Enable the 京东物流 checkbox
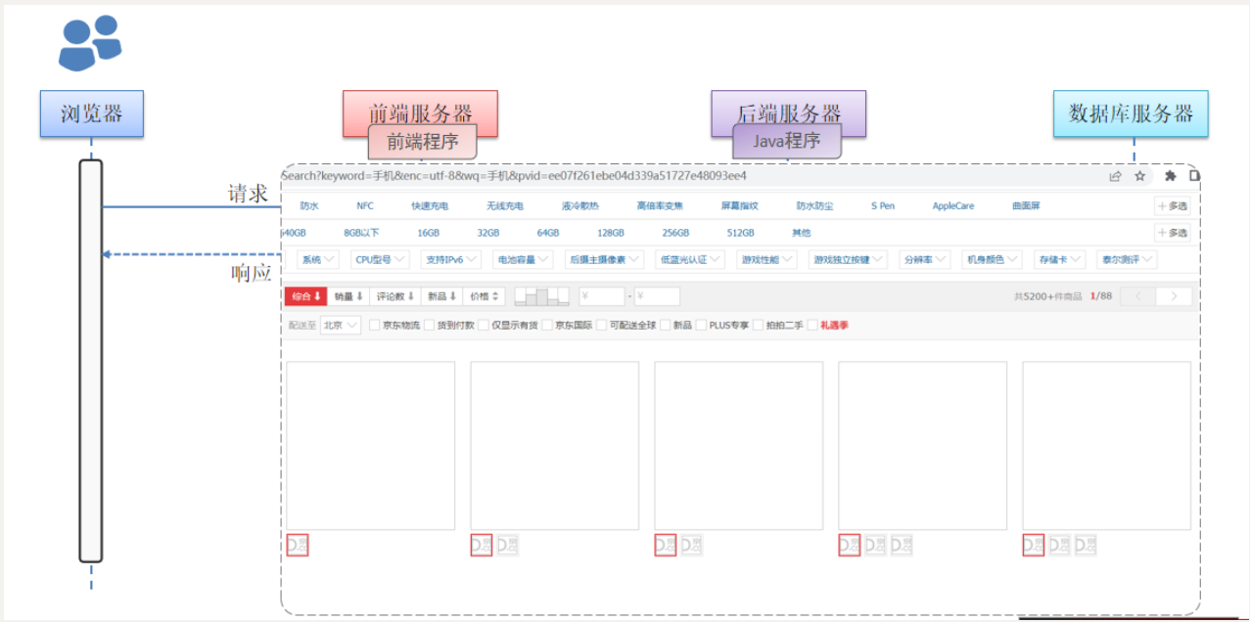This screenshot has height=622, width=1250. [375, 325]
